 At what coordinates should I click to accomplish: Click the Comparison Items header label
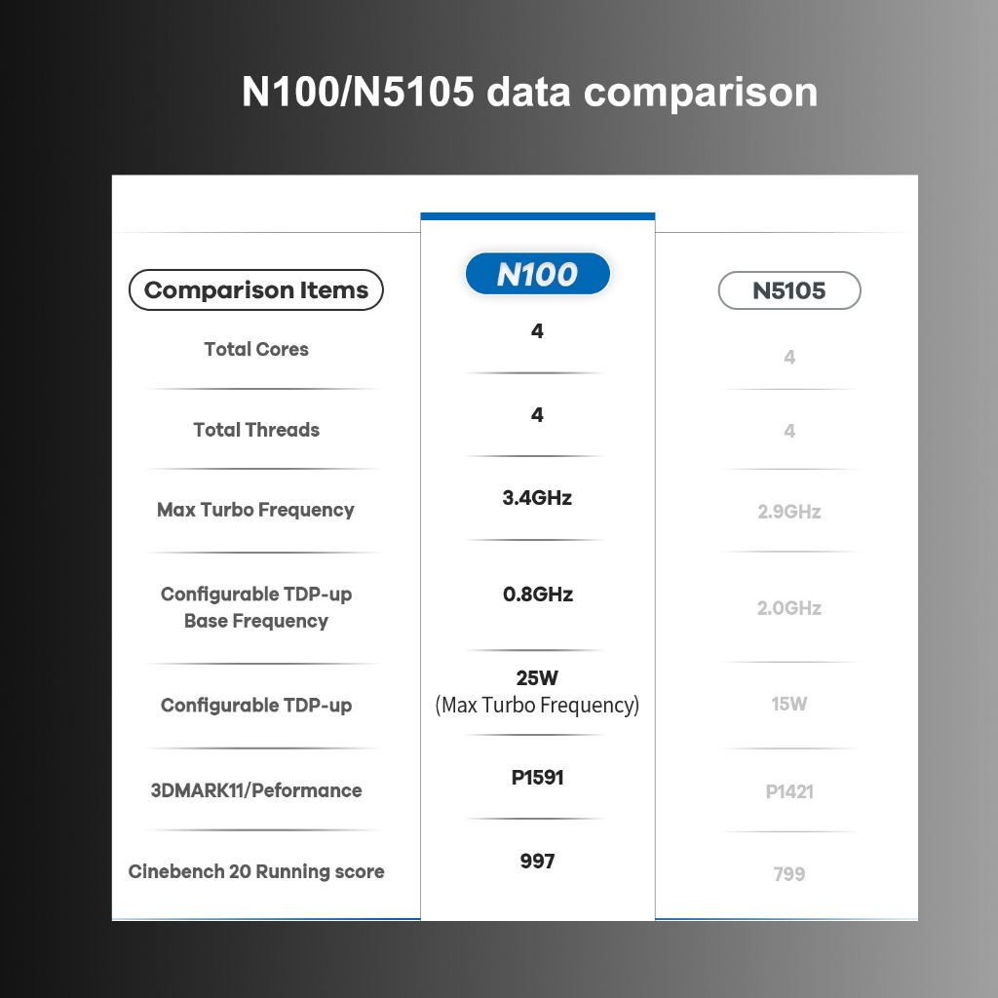(x=256, y=290)
